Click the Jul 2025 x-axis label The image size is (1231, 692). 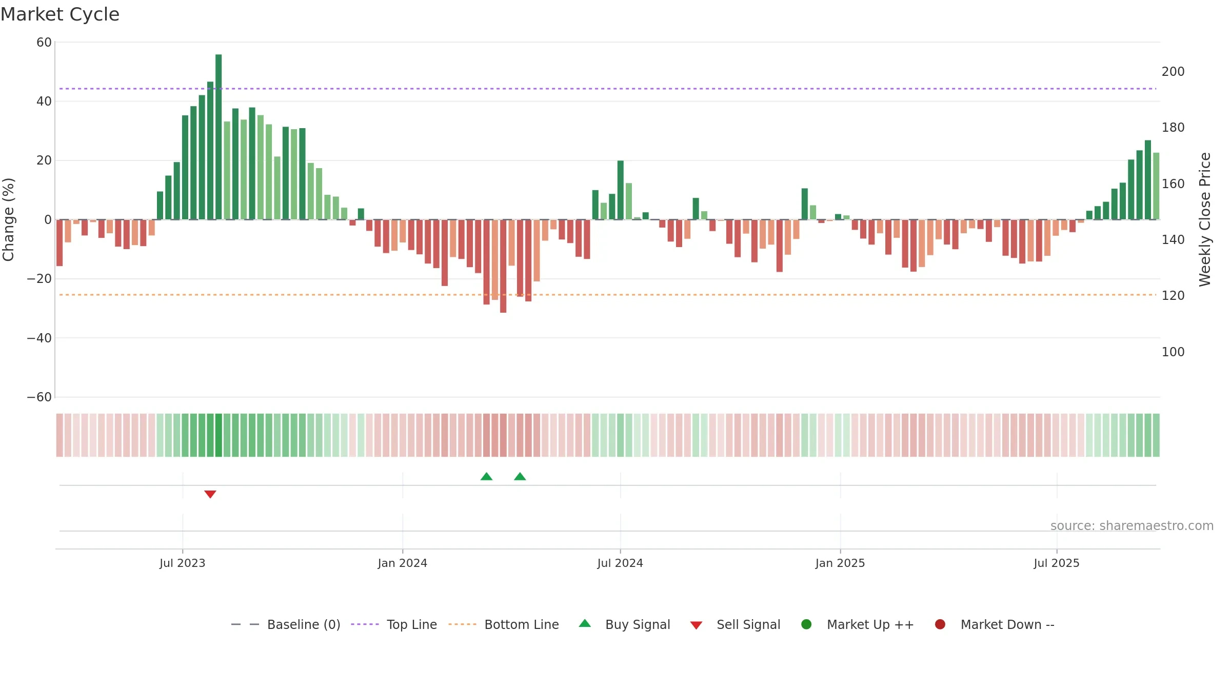[1057, 563]
